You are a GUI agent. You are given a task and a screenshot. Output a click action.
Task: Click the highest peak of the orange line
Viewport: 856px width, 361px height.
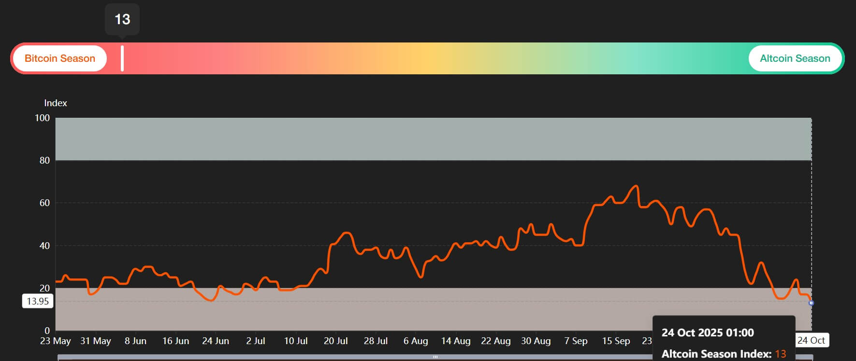point(636,186)
